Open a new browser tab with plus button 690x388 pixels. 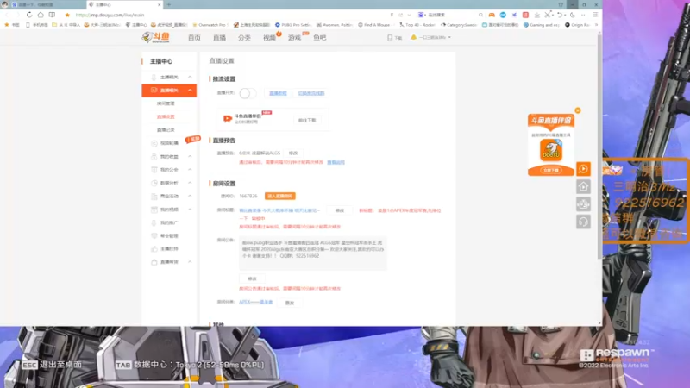click(x=169, y=4)
